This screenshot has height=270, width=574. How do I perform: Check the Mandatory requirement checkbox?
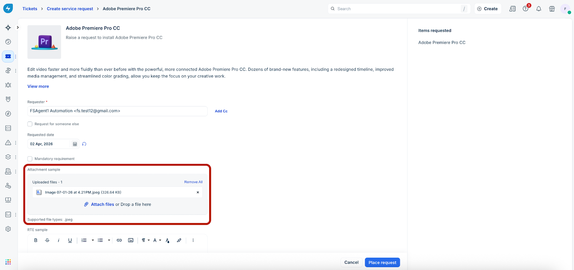pyautogui.click(x=30, y=158)
